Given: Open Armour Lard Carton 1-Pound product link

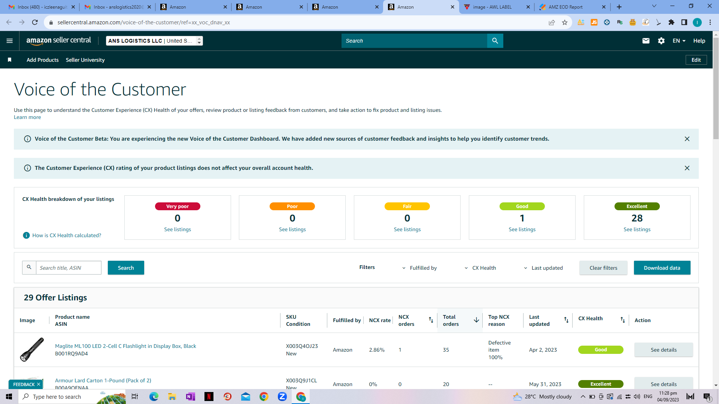Looking at the screenshot, I should [x=103, y=380].
